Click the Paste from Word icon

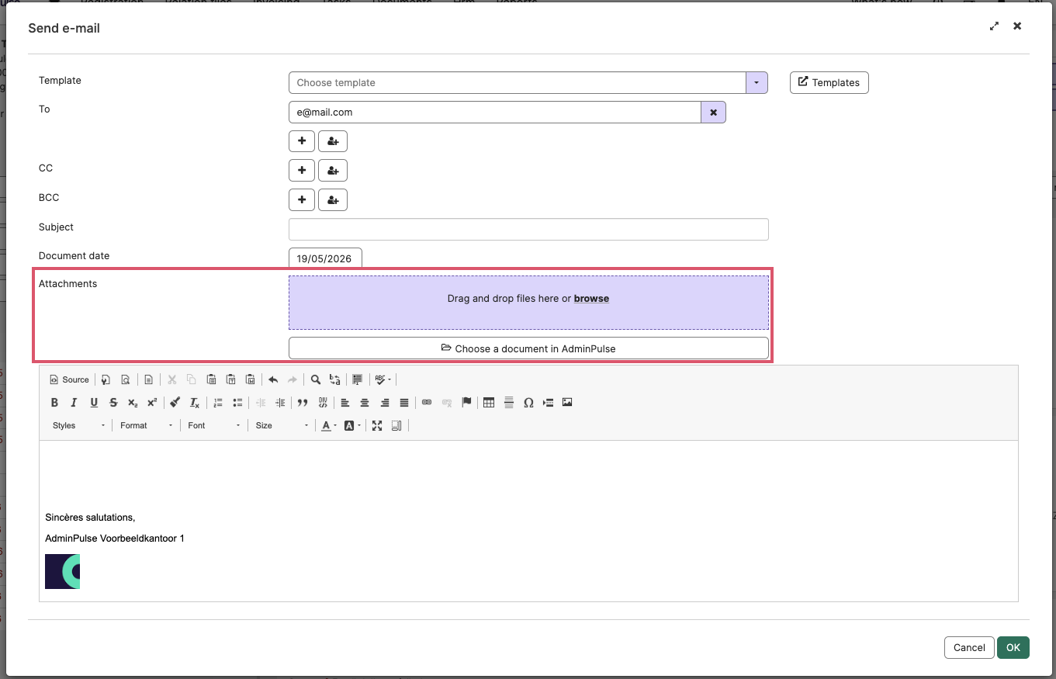250,379
